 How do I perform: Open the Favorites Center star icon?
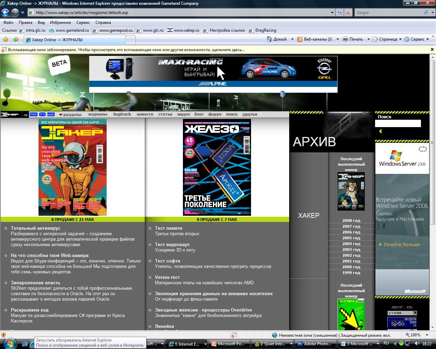tap(5, 40)
